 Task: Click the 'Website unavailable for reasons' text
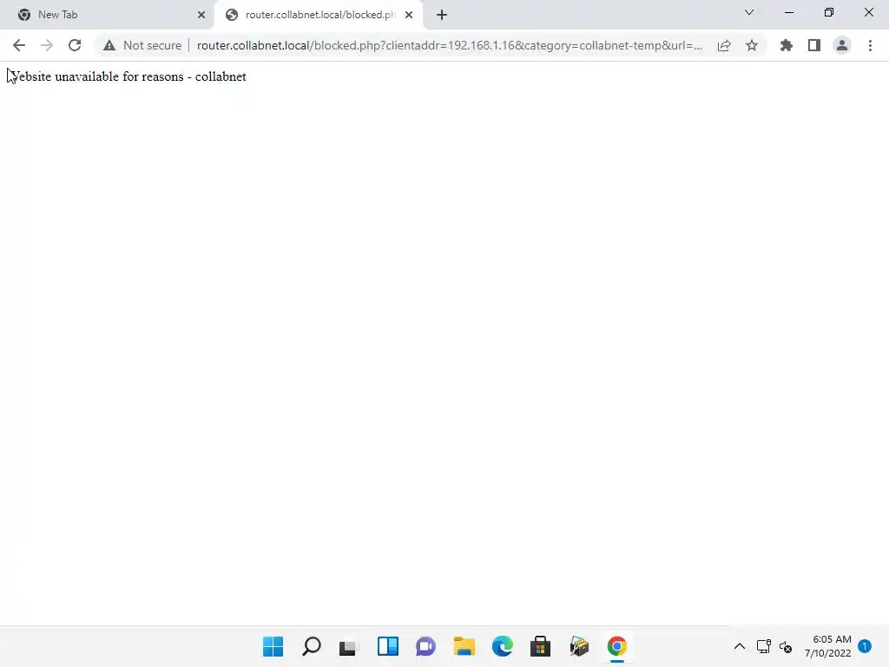[x=95, y=76]
